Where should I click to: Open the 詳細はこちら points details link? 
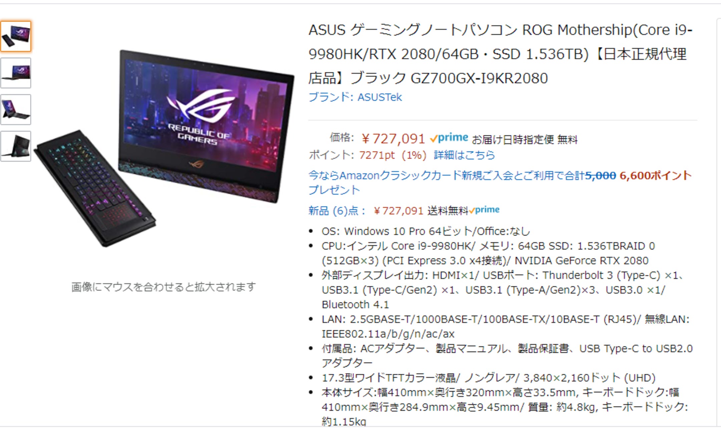coord(464,155)
